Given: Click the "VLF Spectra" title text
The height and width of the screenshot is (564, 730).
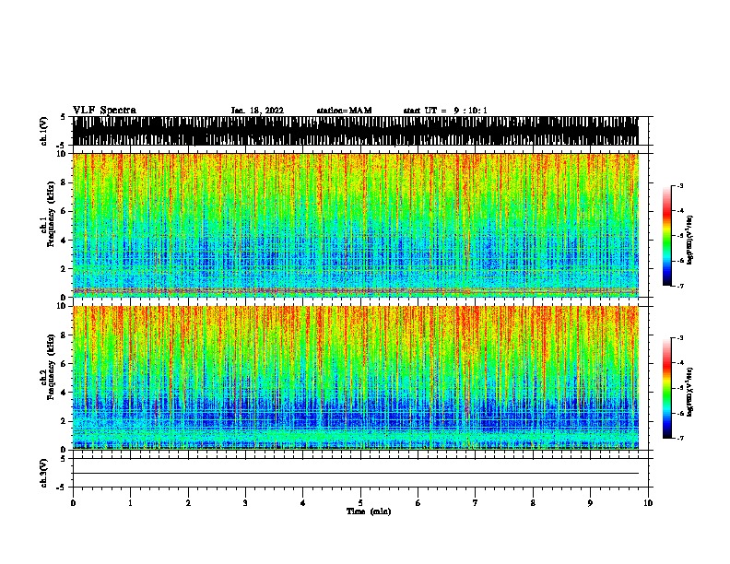Looking at the screenshot, I should [104, 111].
